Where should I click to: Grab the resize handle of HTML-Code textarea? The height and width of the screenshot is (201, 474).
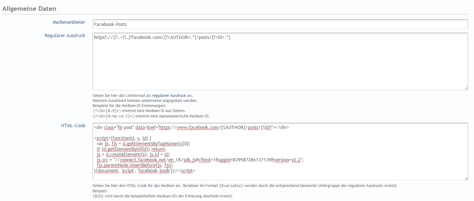pyautogui.click(x=466, y=178)
